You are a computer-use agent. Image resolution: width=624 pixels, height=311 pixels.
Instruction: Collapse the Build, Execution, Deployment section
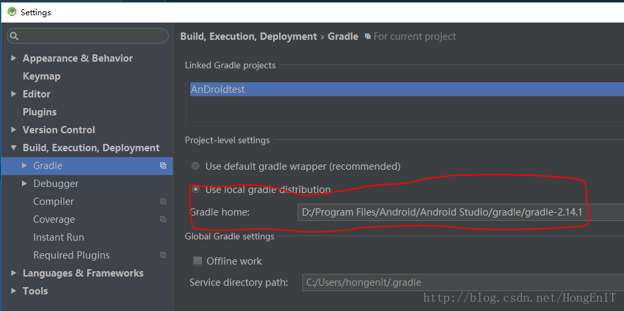(14, 148)
